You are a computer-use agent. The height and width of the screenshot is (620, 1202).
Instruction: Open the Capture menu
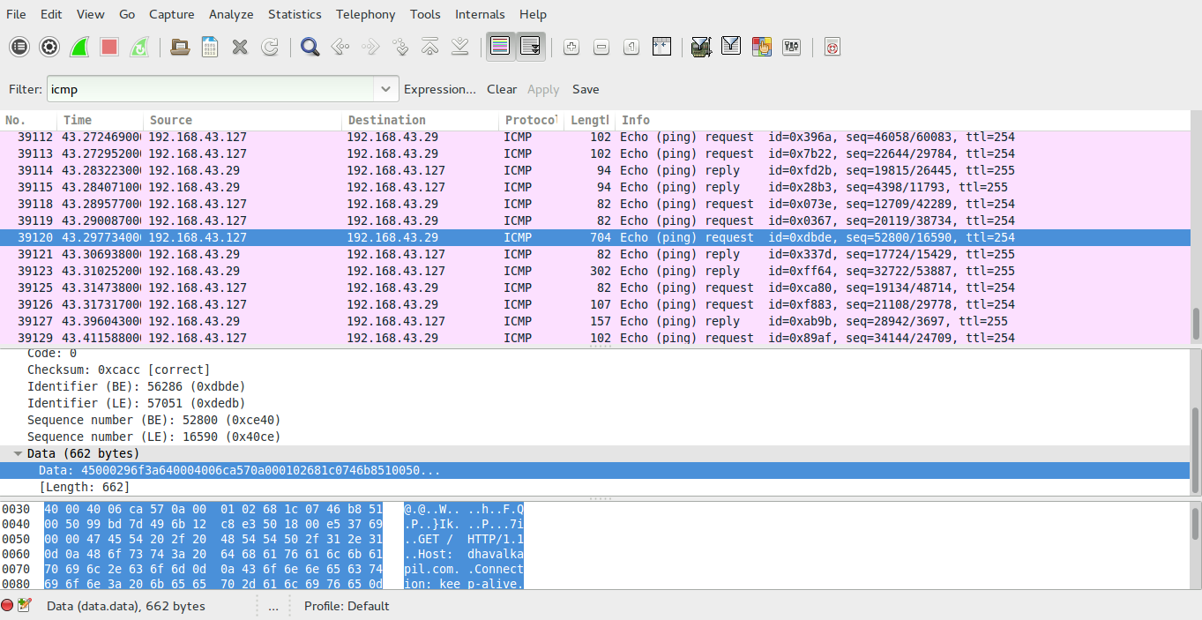click(x=172, y=14)
